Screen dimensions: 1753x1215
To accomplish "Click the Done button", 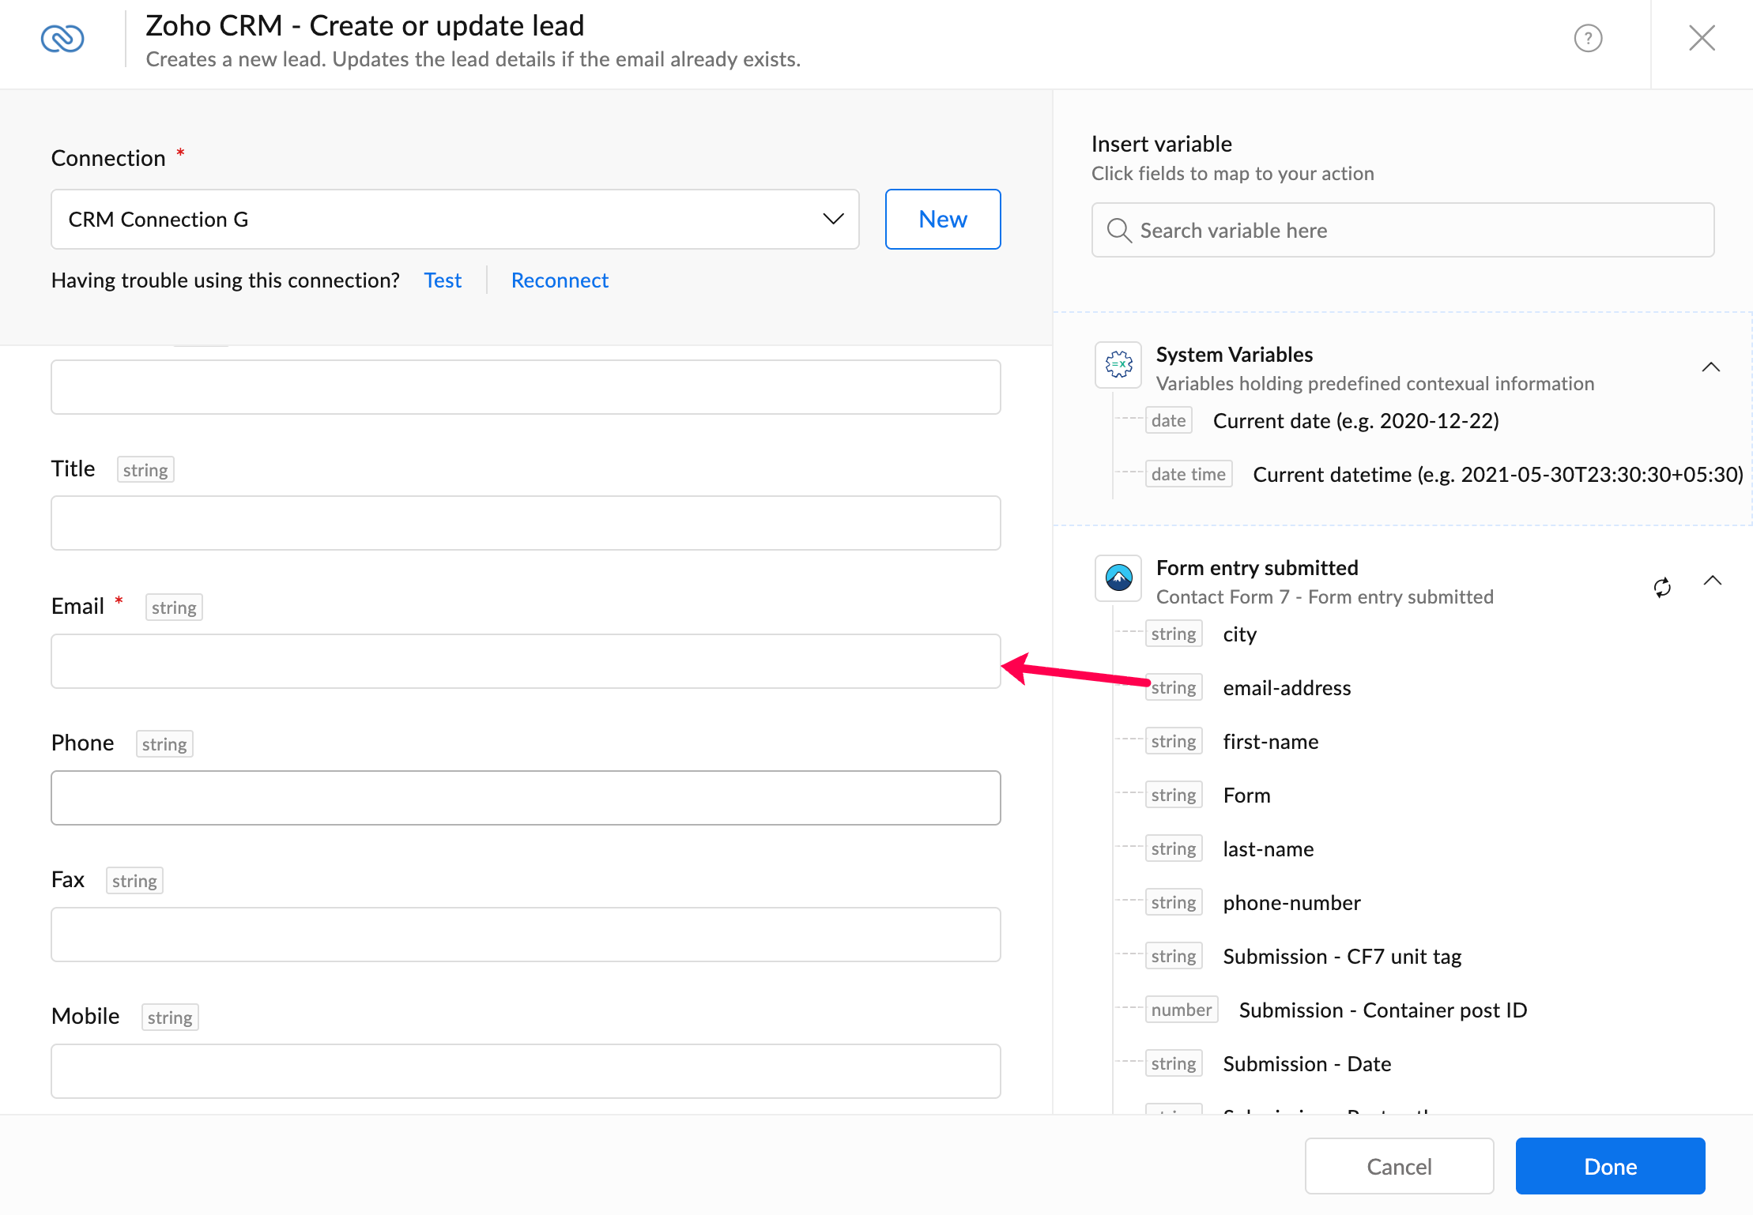I will pyautogui.click(x=1610, y=1166).
